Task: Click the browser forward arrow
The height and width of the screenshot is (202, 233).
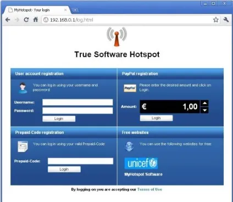Action: point(17,20)
